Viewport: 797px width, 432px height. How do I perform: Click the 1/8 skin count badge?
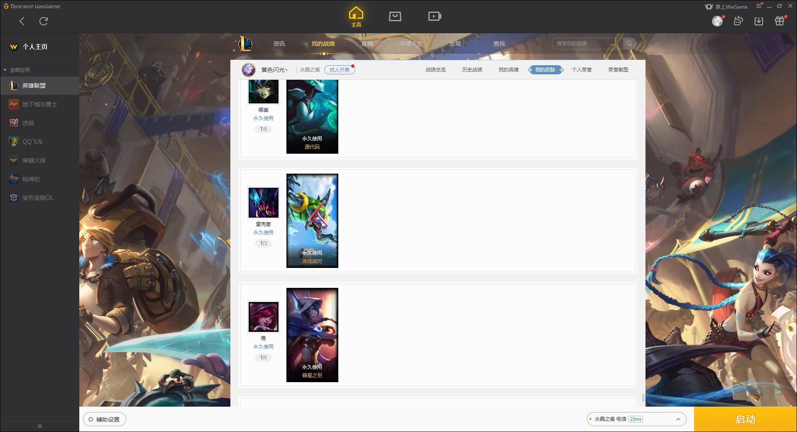(264, 129)
